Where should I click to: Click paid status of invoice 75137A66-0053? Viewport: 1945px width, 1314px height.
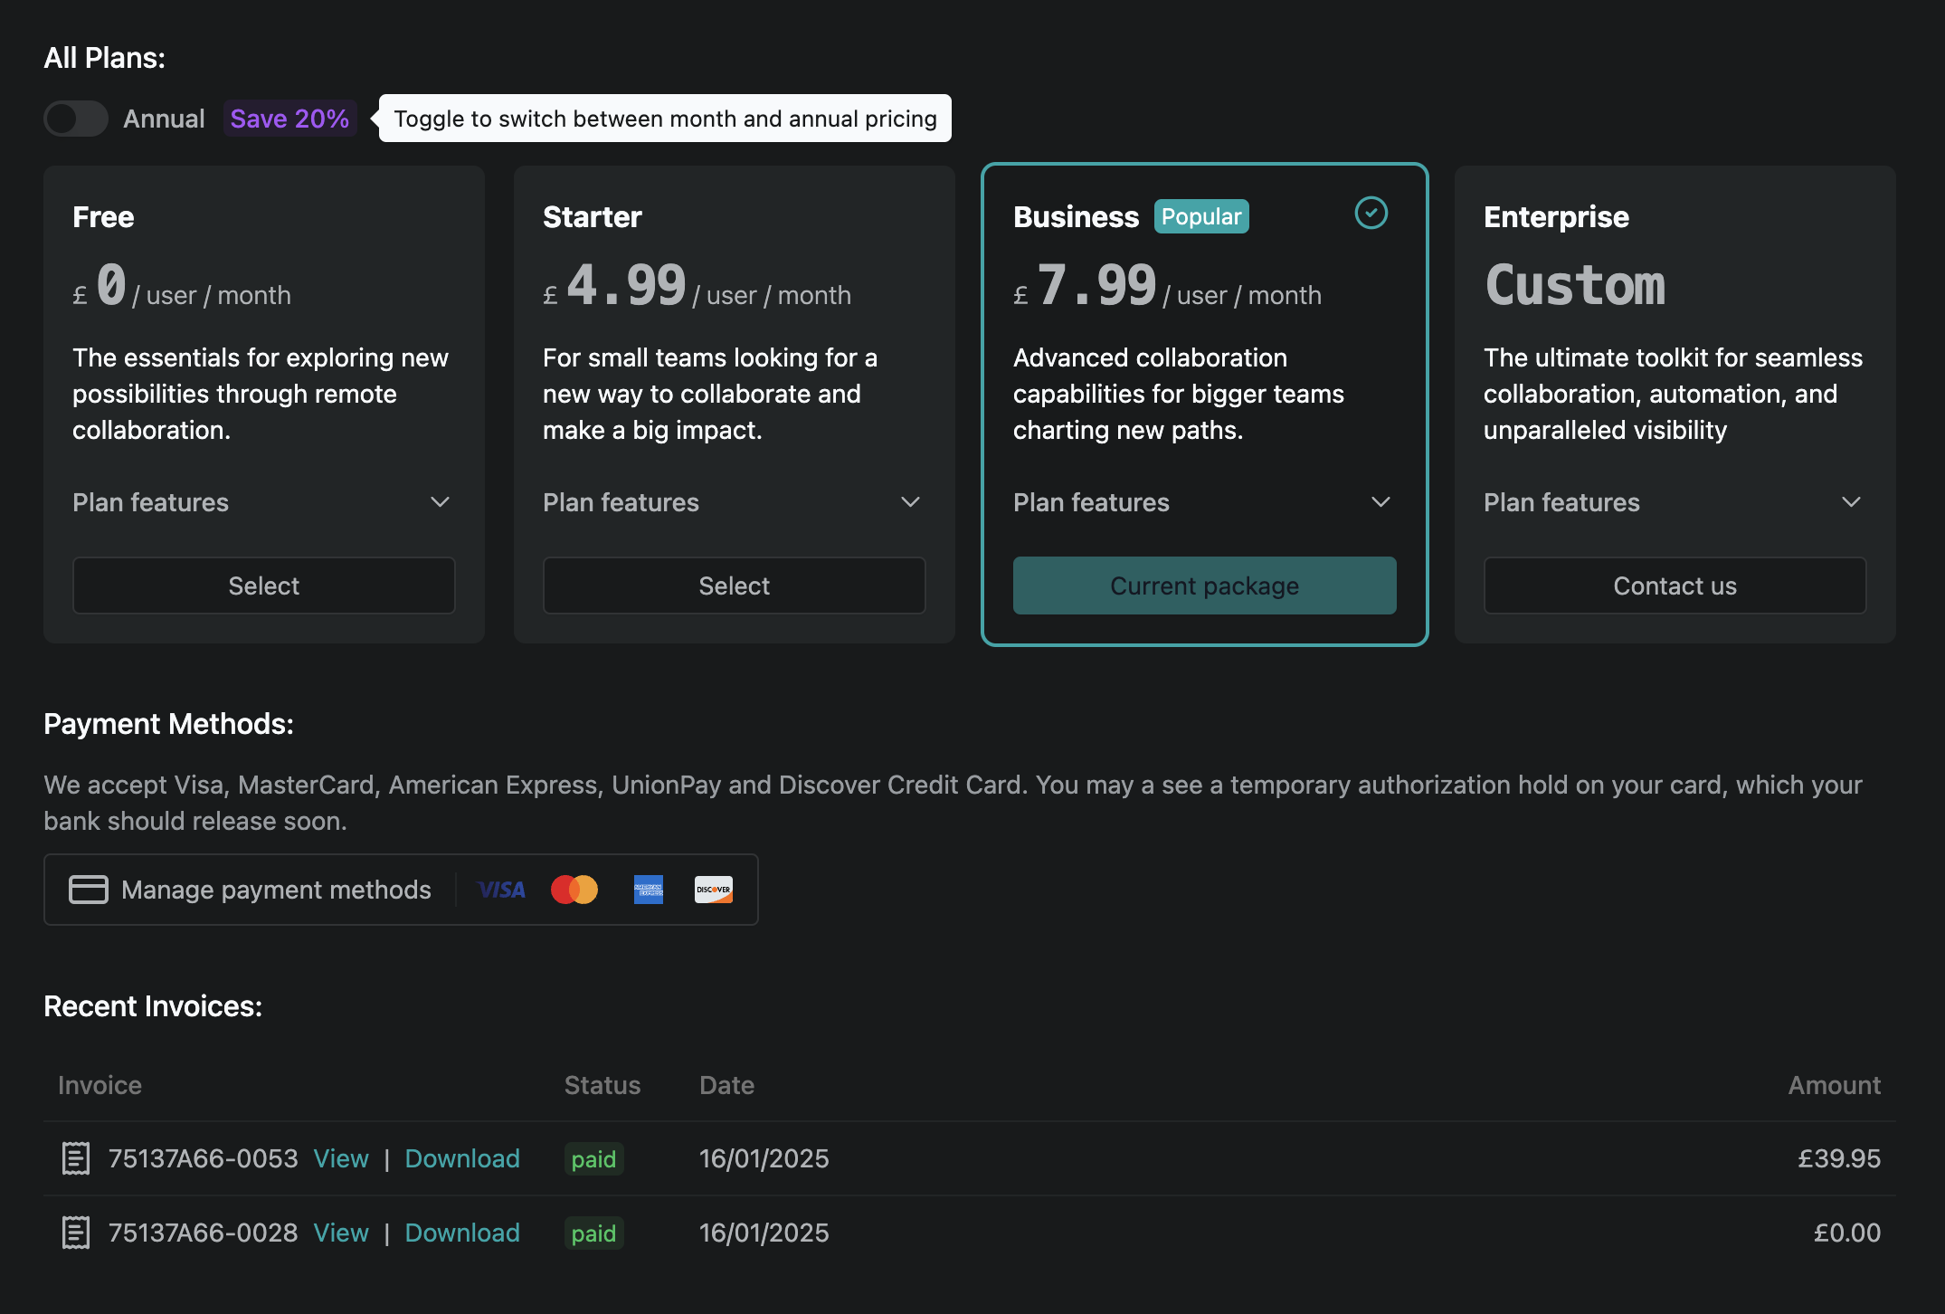[x=593, y=1159]
